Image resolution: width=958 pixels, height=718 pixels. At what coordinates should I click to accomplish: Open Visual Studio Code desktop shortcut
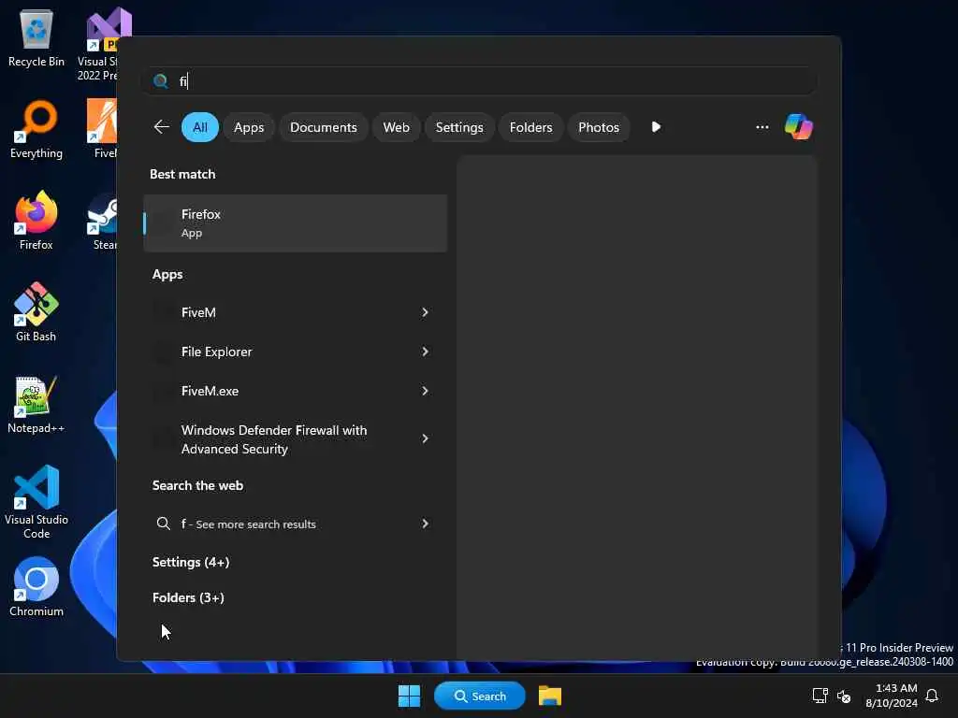point(36,502)
